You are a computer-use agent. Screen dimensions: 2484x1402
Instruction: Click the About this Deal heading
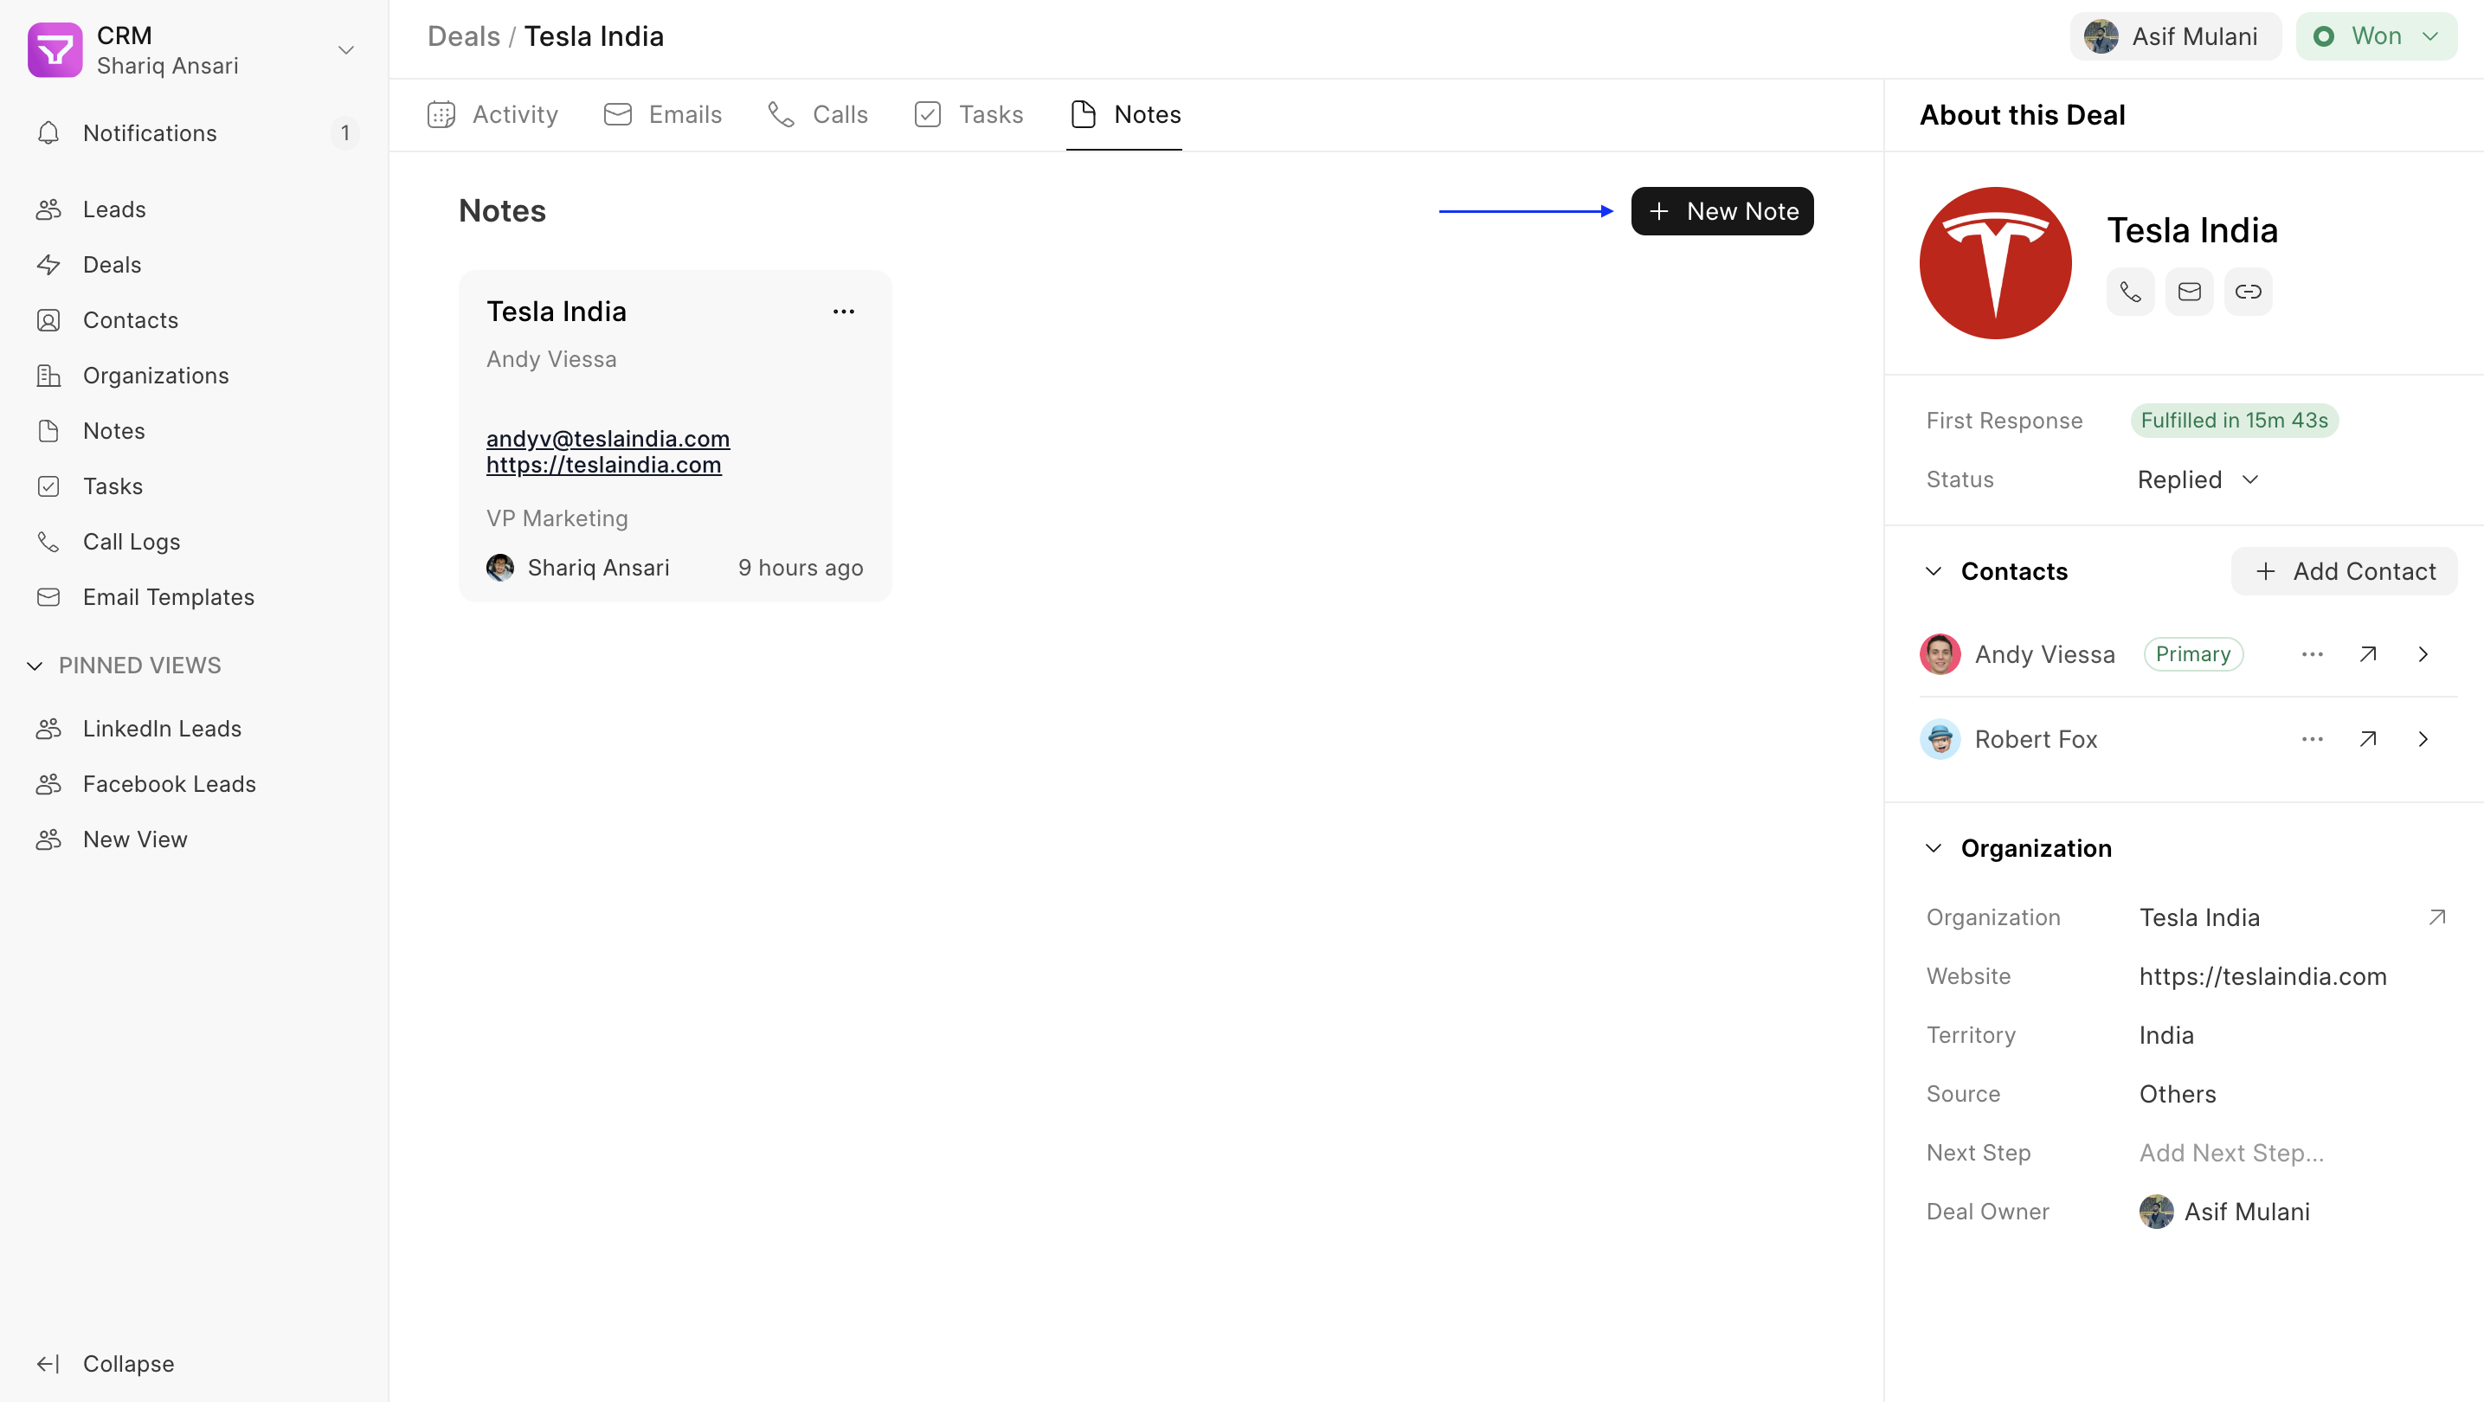click(x=2022, y=115)
